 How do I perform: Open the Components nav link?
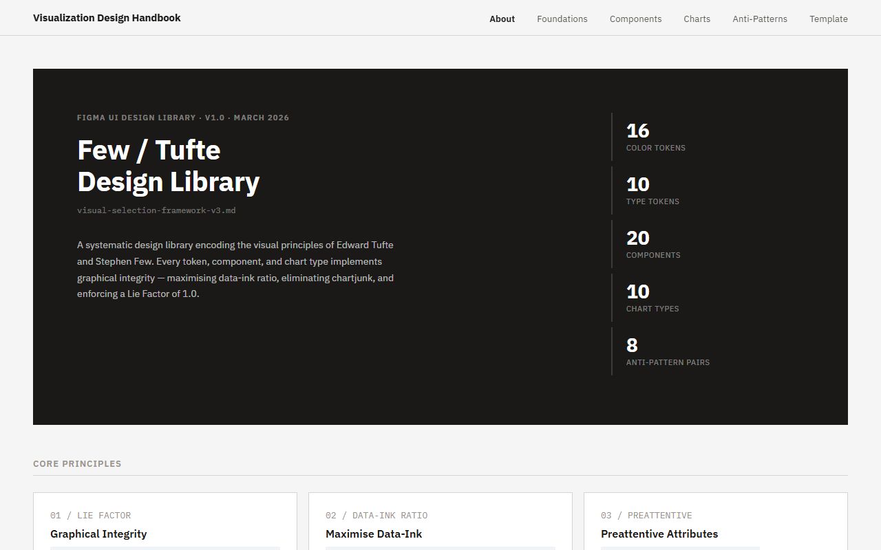635,19
